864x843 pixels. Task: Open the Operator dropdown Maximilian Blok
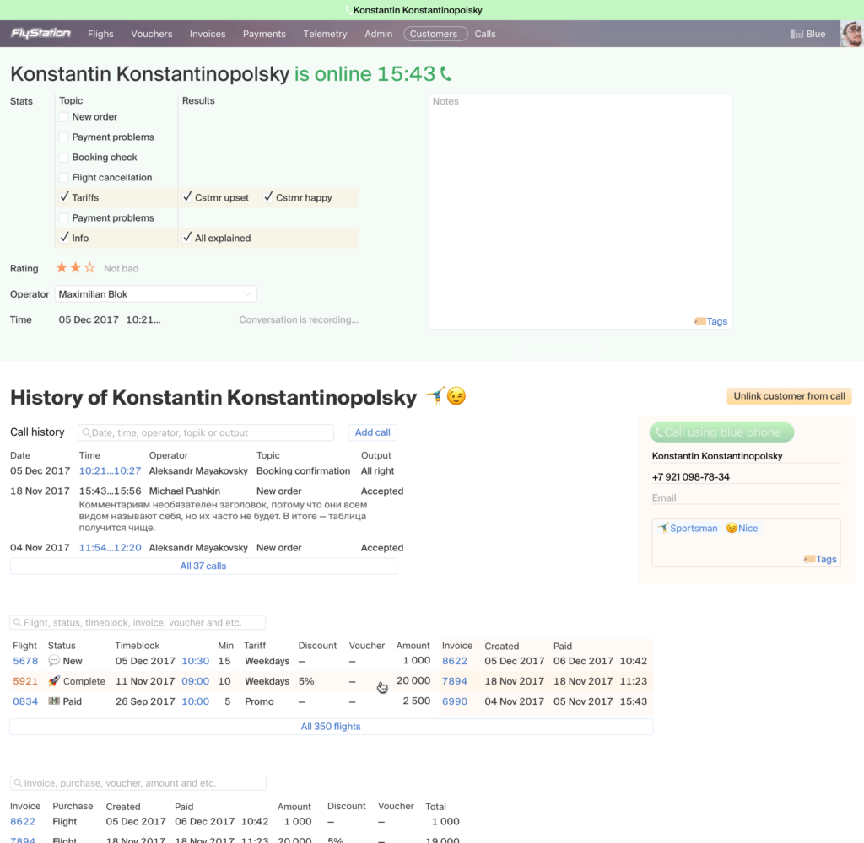(x=156, y=294)
